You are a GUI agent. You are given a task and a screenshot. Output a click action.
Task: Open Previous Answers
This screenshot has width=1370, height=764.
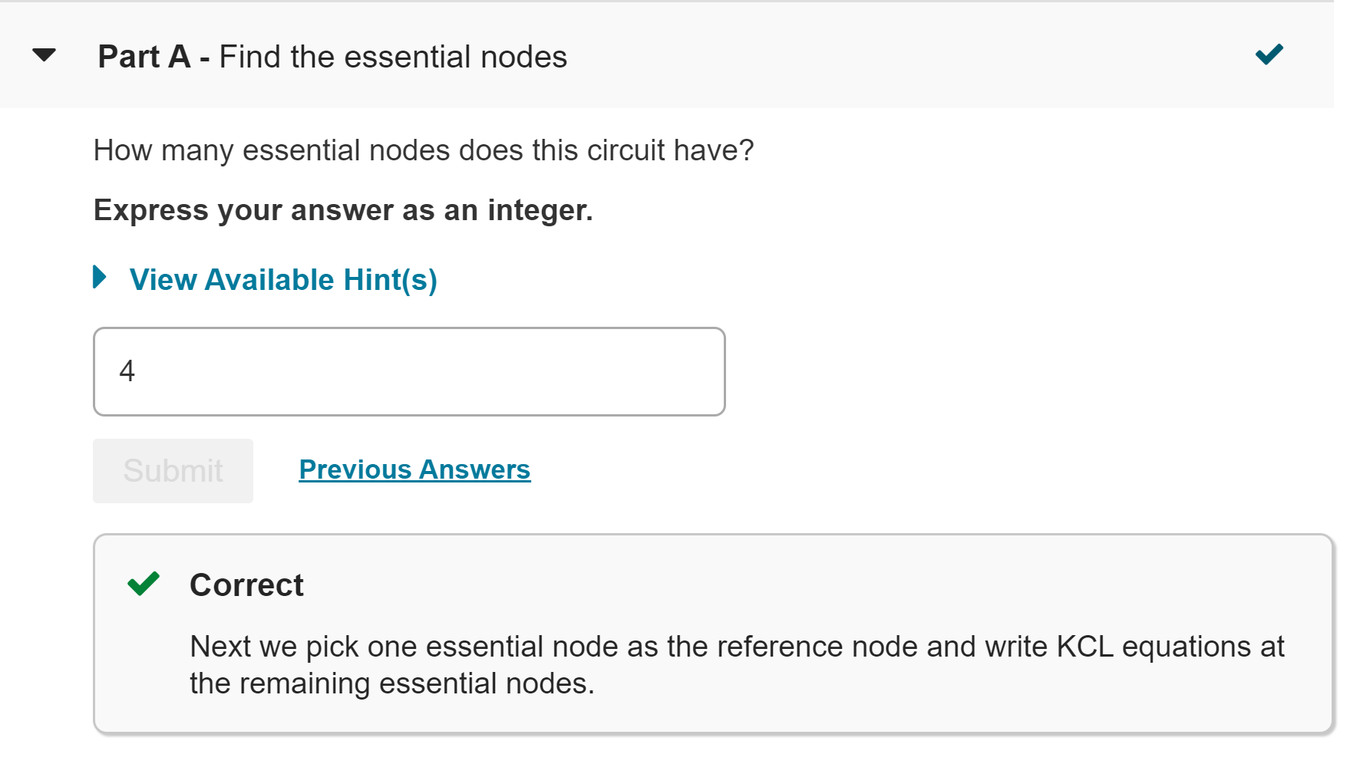[414, 469]
